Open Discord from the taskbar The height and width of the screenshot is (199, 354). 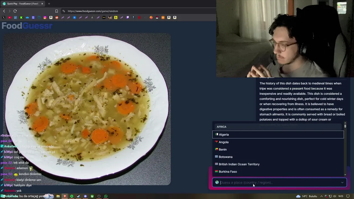(85, 196)
